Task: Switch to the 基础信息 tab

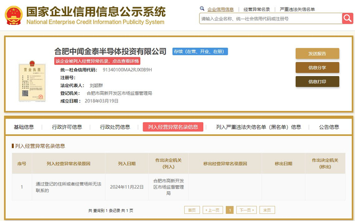Action: pyautogui.click(x=24, y=127)
